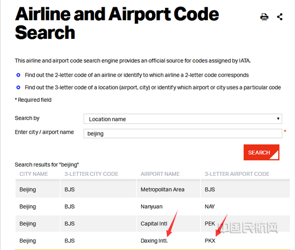Click the CITY NAME column header
Screen dimensions: 295x250
(x=34, y=174)
